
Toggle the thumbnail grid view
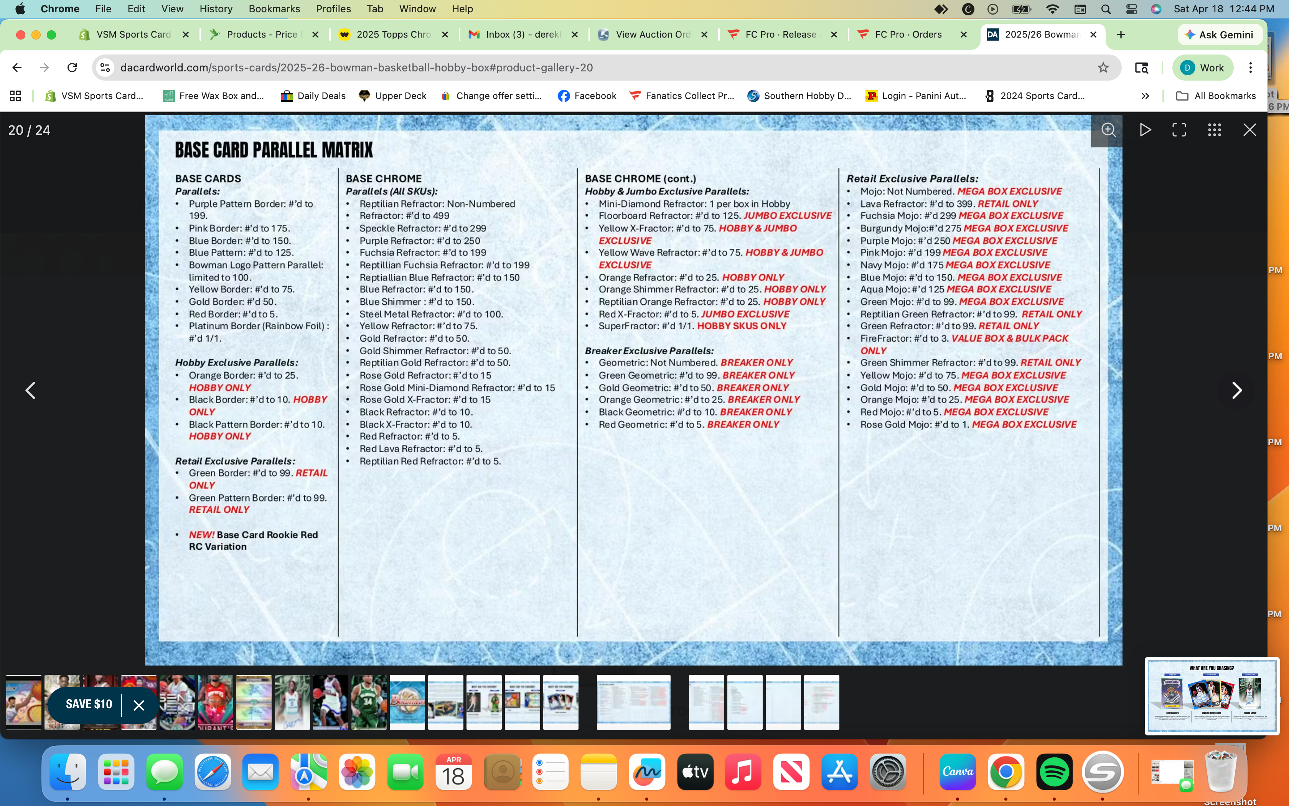point(1215,130)
